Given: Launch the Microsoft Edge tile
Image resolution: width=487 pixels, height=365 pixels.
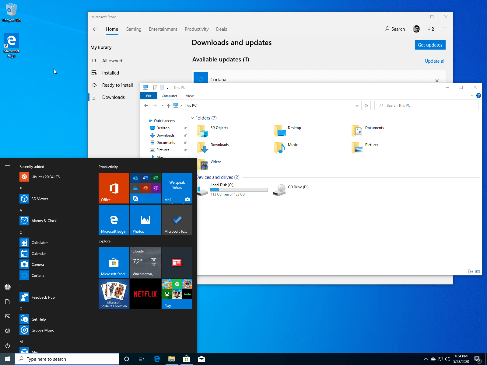Looking at the screenshot, I should pos(114,220).
